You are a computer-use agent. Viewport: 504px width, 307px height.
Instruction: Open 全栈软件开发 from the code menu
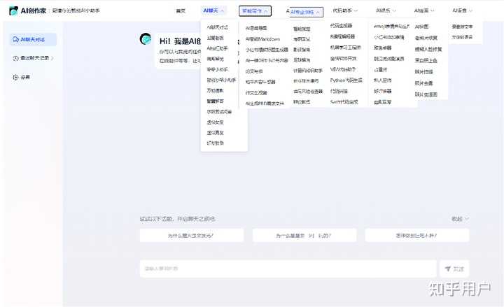point(343,59)
